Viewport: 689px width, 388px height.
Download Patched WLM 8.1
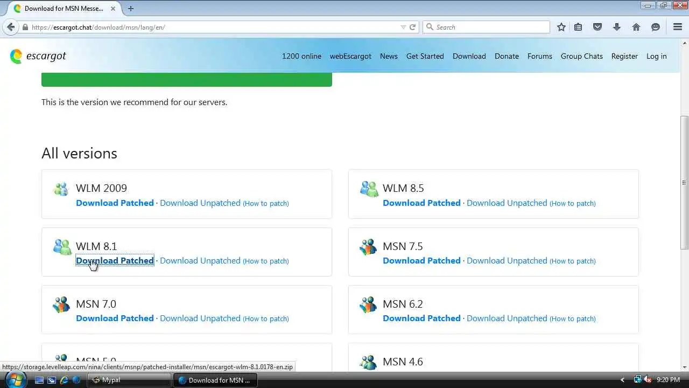(x=115, y=261)
